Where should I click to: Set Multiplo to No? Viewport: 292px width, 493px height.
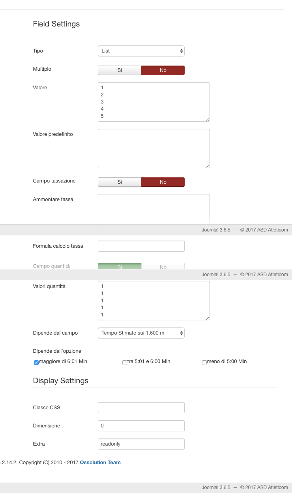pyautogui.click(x=163, y=70)
